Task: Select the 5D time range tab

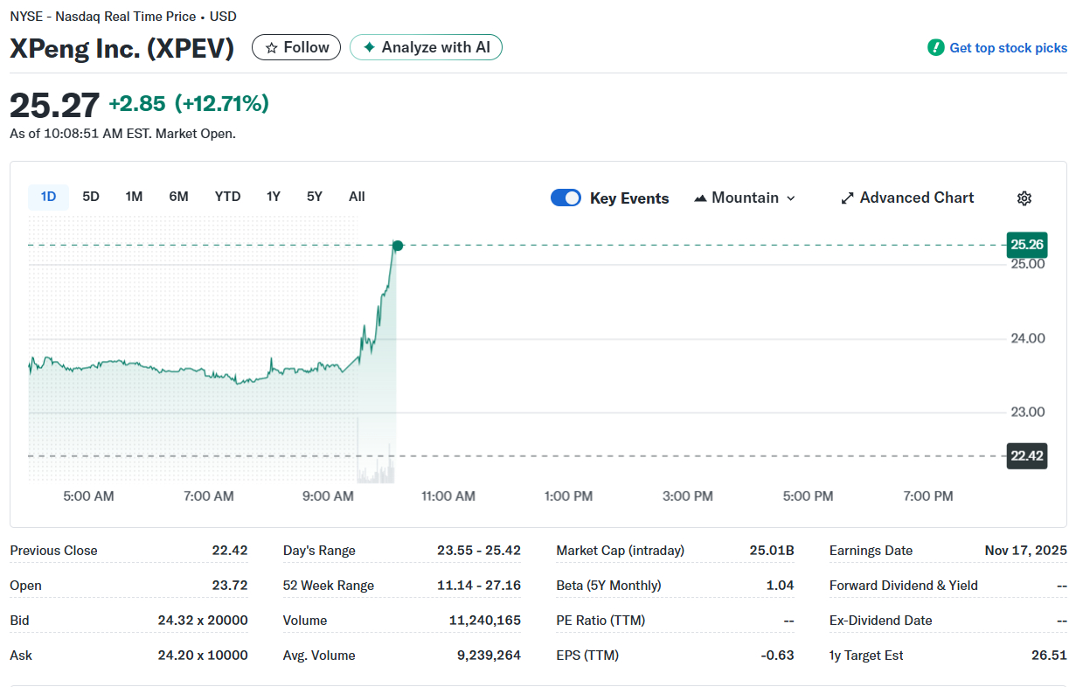Action: click(91, 197)
